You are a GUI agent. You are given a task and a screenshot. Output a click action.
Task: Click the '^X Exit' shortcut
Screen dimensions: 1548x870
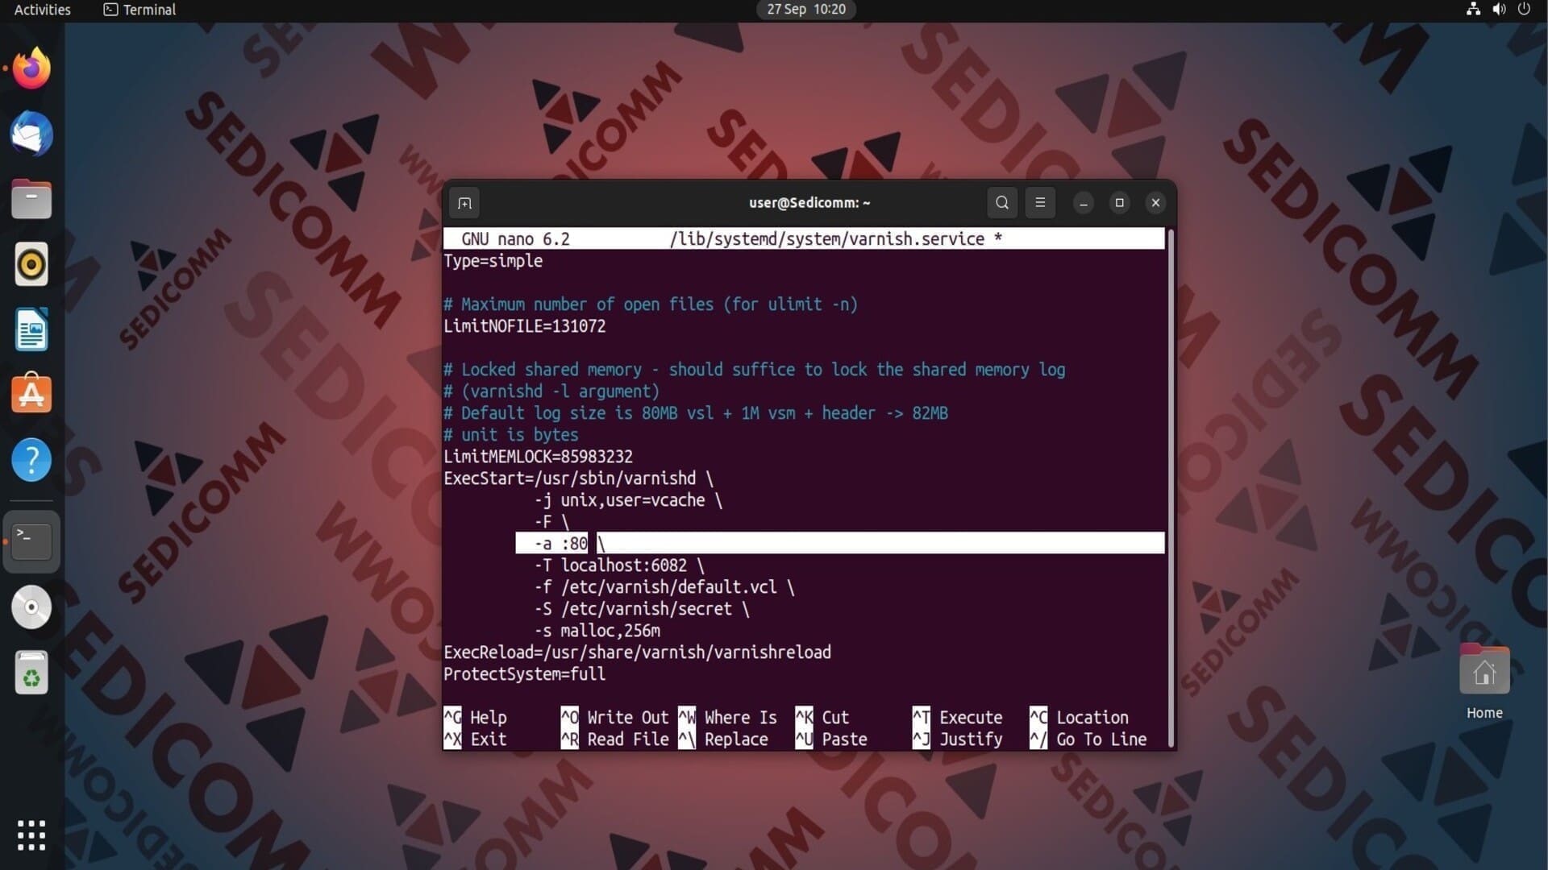click(x=476, y=739)
